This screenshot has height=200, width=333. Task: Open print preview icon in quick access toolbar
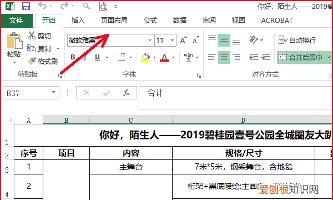pyautogui.click(x=103, y=6)
